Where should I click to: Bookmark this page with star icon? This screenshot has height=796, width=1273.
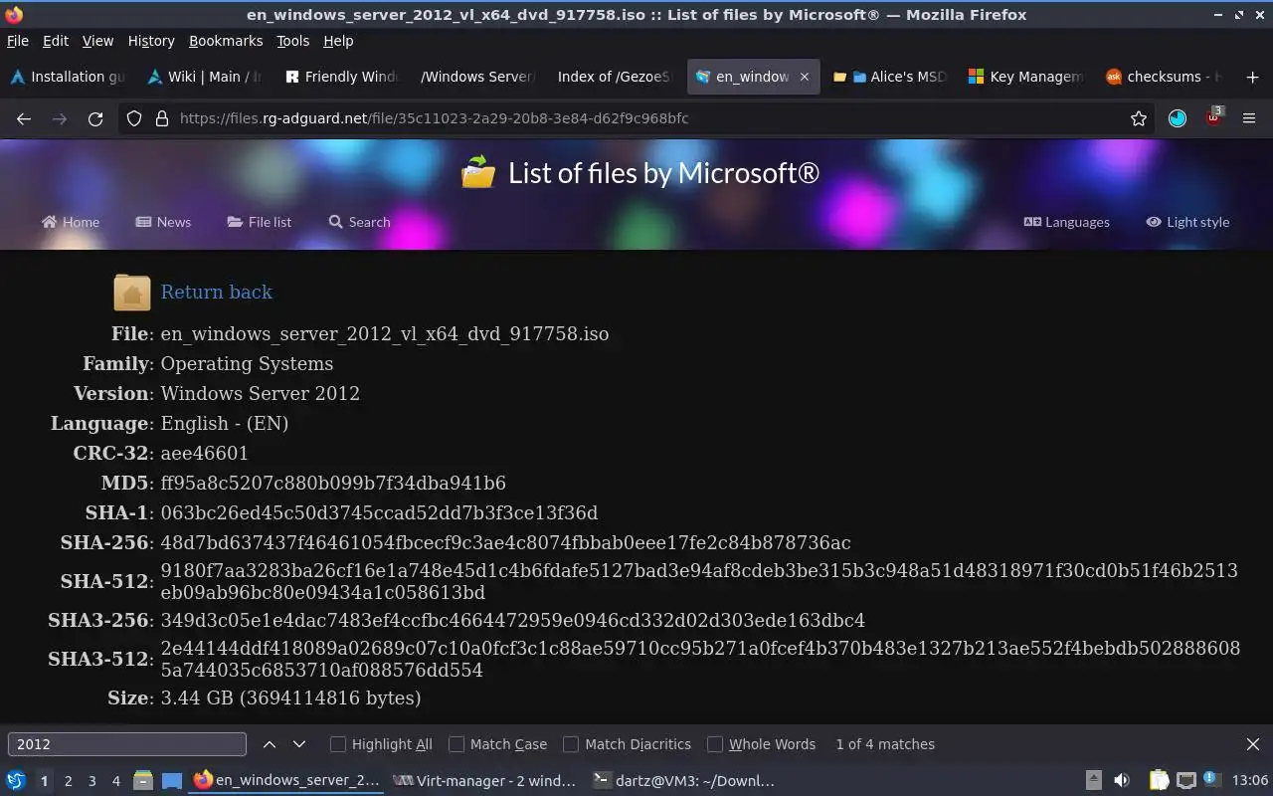pos(1139,118)
